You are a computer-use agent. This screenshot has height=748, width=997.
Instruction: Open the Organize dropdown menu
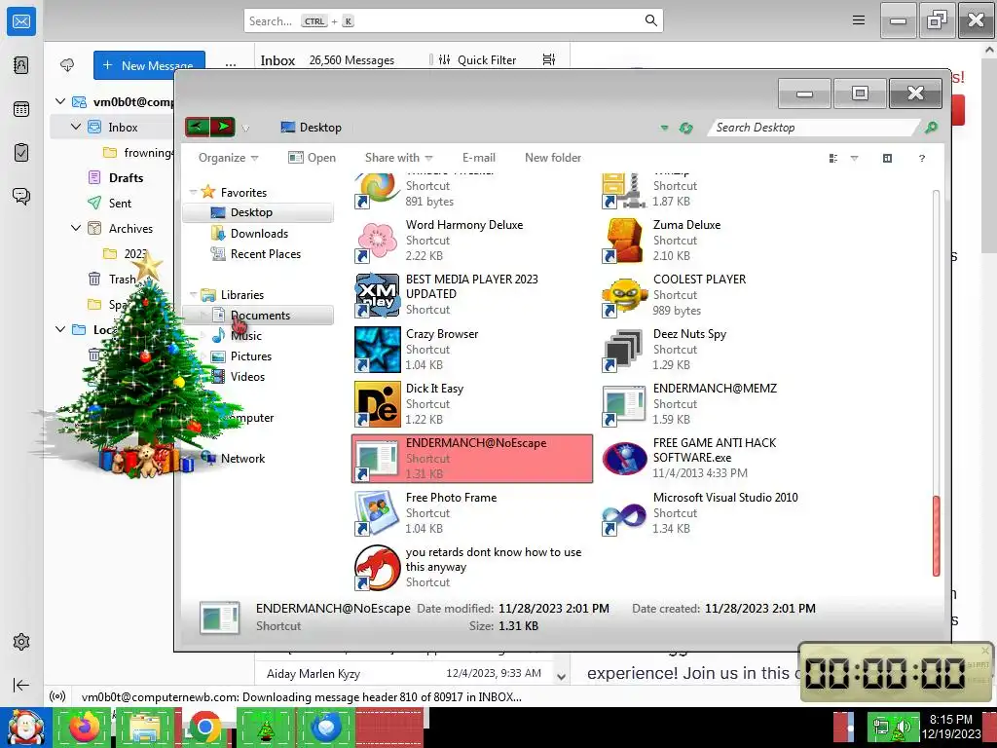click(228, 158)
